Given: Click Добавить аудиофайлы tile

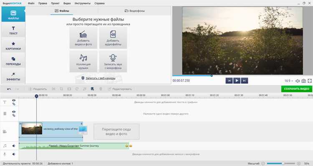Looking at the screenshot, I should coord(113,38).
